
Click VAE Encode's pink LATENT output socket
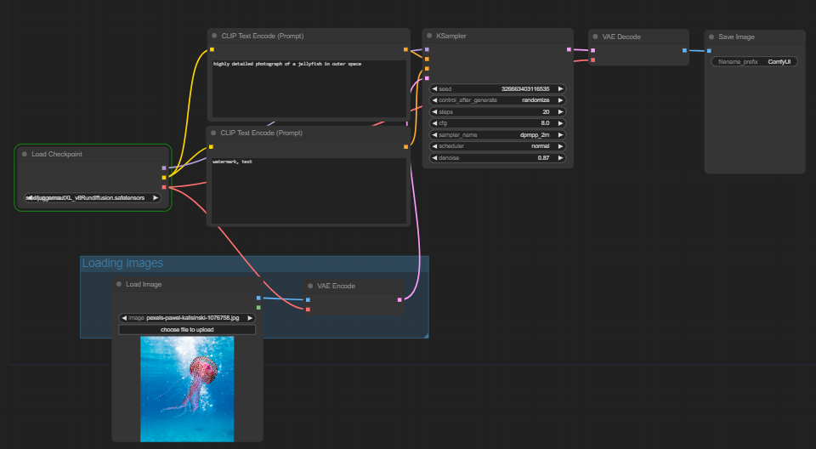(399, 299)
